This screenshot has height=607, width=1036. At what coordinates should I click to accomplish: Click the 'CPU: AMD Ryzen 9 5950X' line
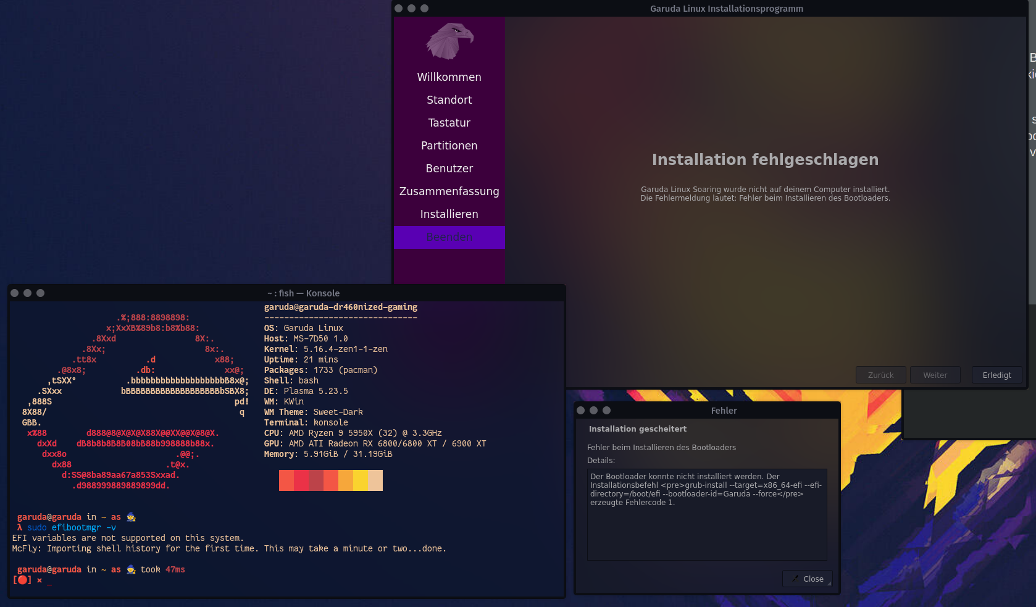[353, 433]
